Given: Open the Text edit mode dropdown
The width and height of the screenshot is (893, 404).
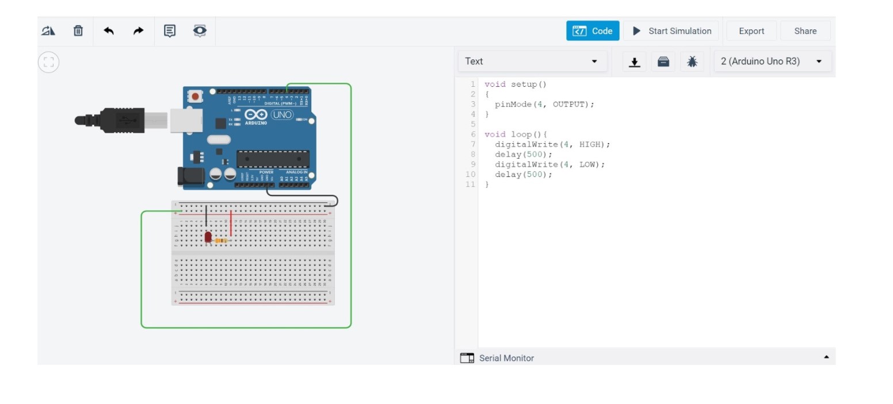Looking at the screenshot, I should pos(532,61).
